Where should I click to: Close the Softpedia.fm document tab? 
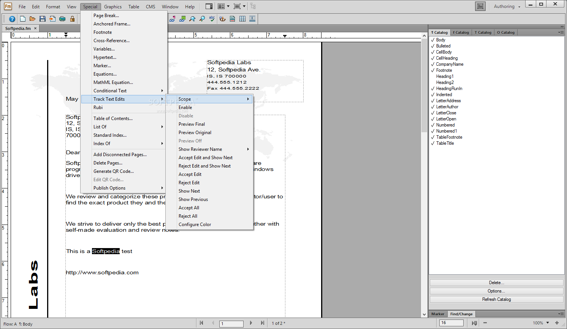click(35, 28)
